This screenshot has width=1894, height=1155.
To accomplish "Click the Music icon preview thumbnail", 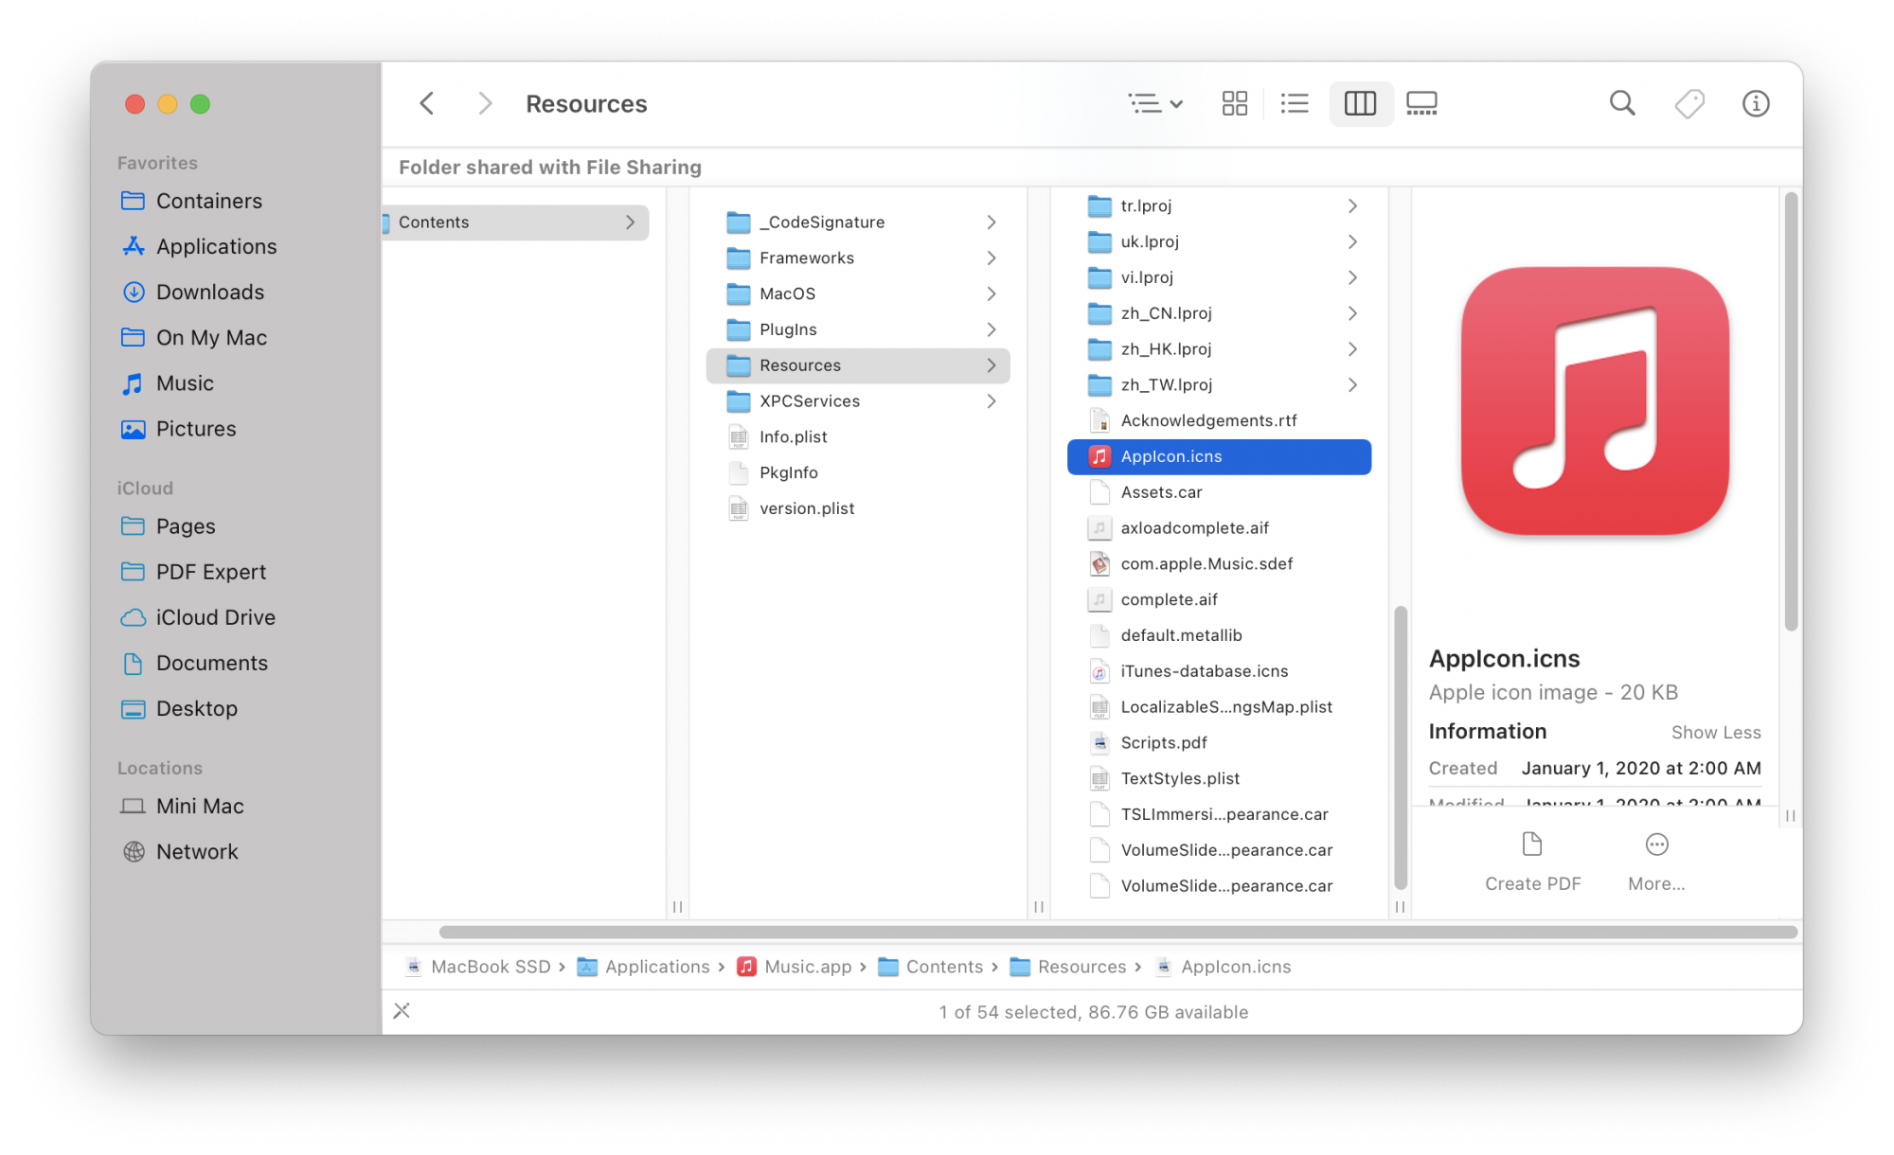I will (1595, 401).
